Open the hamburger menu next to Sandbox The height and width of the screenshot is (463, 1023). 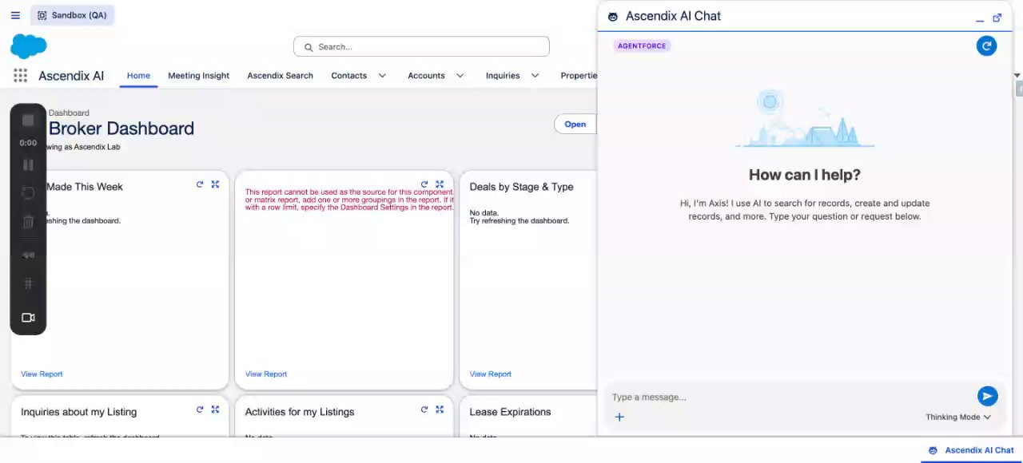[x=15, y=15]
